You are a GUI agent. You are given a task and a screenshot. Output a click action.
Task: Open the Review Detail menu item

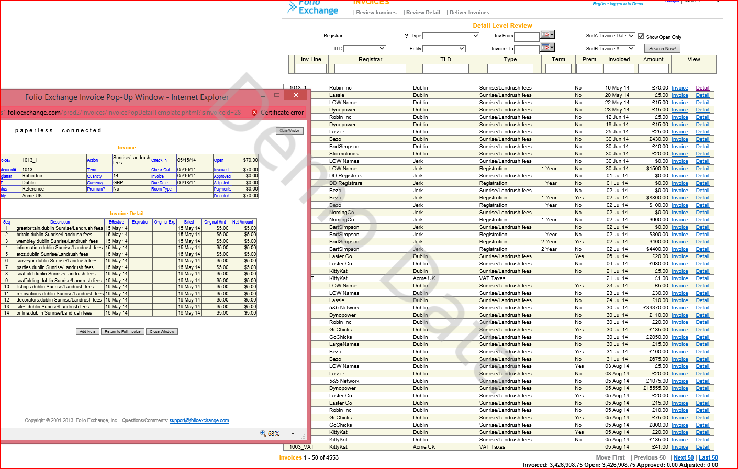click(423, 13)
